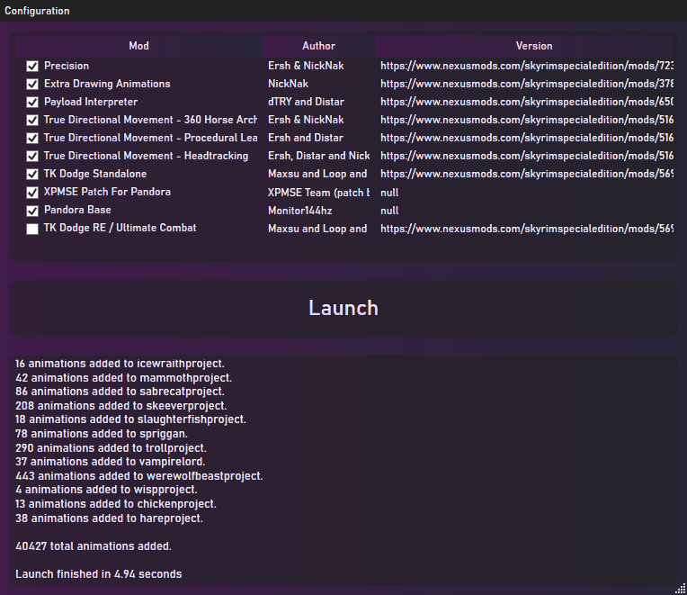Select TK Dodge RE / Ultimate Combat name
687x595 pixels.
point(120,228)
